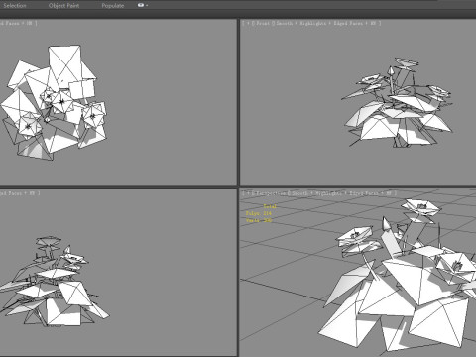The height and width of the screenshot is (357, 476).
Task: Open the Selection ribbon tab
Action: point(15,6)
